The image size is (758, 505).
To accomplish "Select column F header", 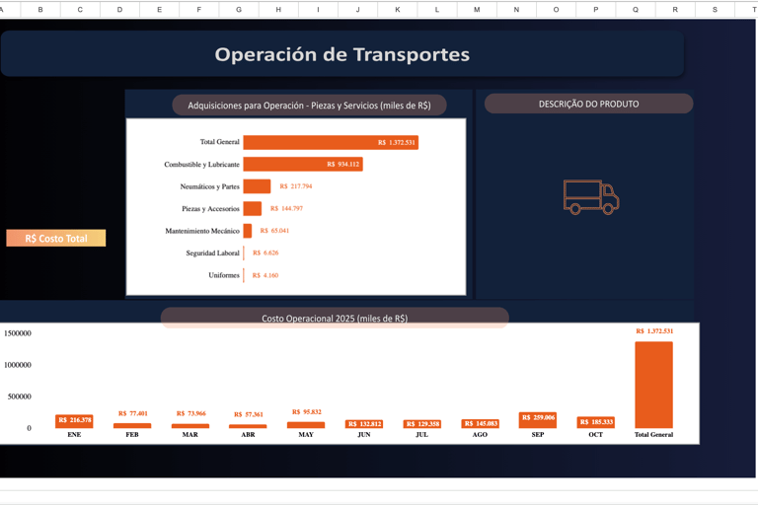I will (x=198, y=10).
